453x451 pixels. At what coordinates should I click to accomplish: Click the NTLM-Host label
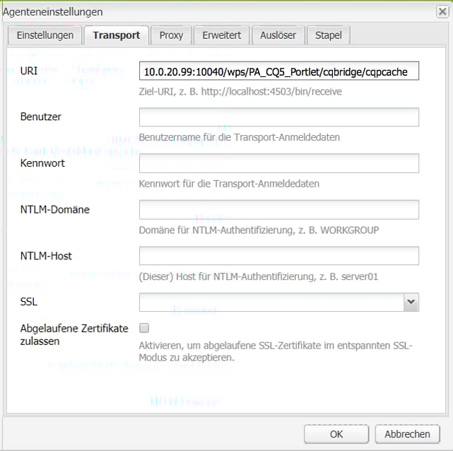pyautogui.click(x=46, y=256)
